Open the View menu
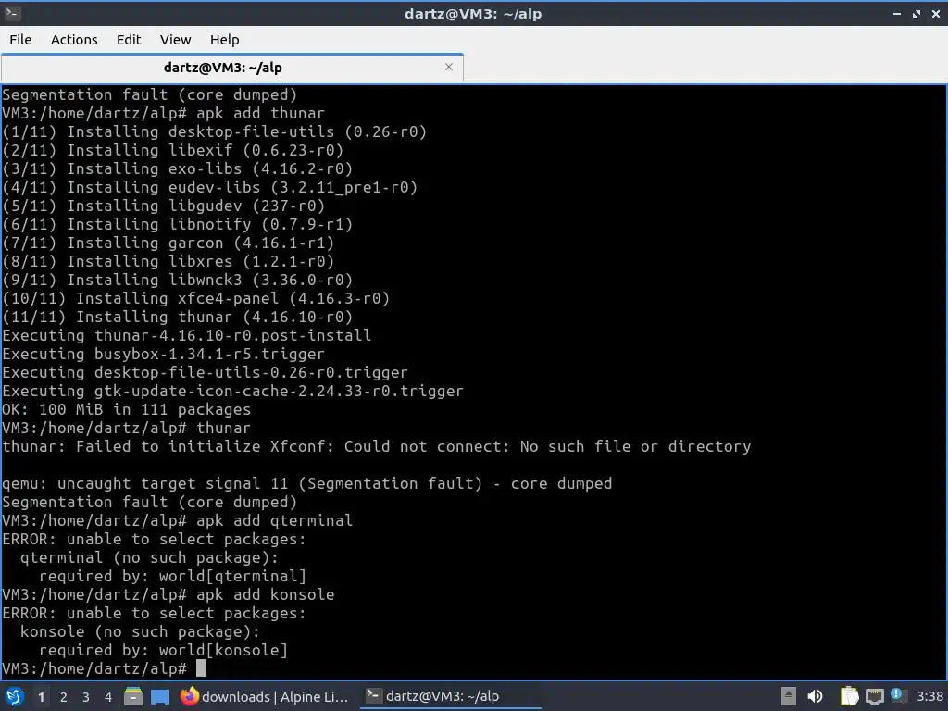Screen dimensions: 948x711 pos(175,40)
